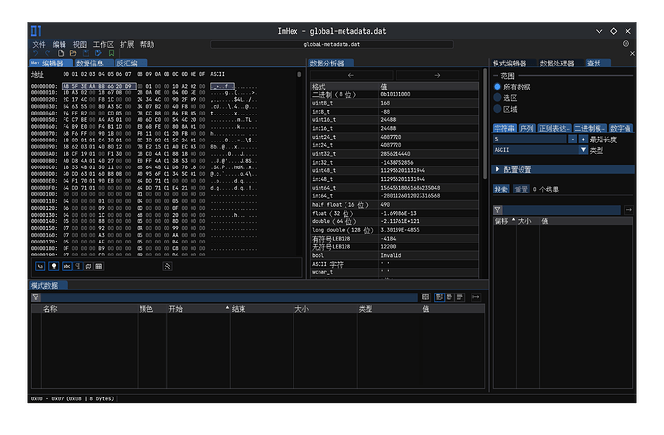Image resolution: width=664 pixels, height=435 pixels.
Task: Collapse the hex editor footer with double chevron
Action: [x=167, y=266]
